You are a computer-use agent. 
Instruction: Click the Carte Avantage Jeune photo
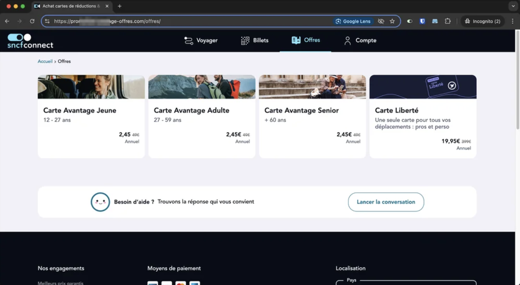coord(91,87)
